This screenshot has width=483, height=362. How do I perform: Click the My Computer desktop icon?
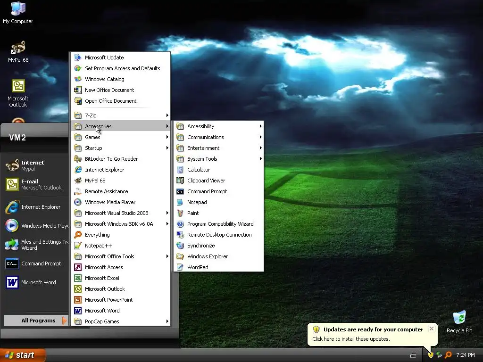(x=18, y=12)
